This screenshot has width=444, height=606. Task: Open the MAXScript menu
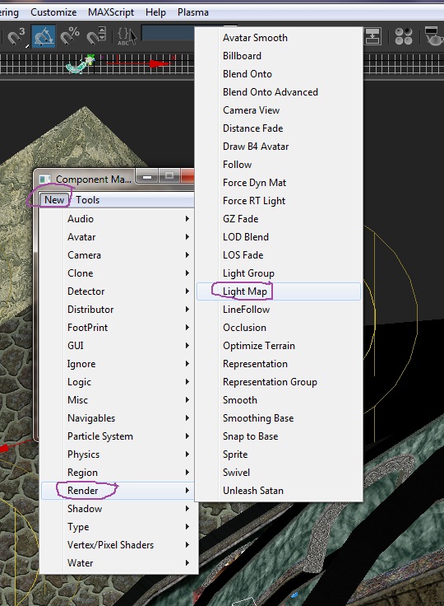111,12
